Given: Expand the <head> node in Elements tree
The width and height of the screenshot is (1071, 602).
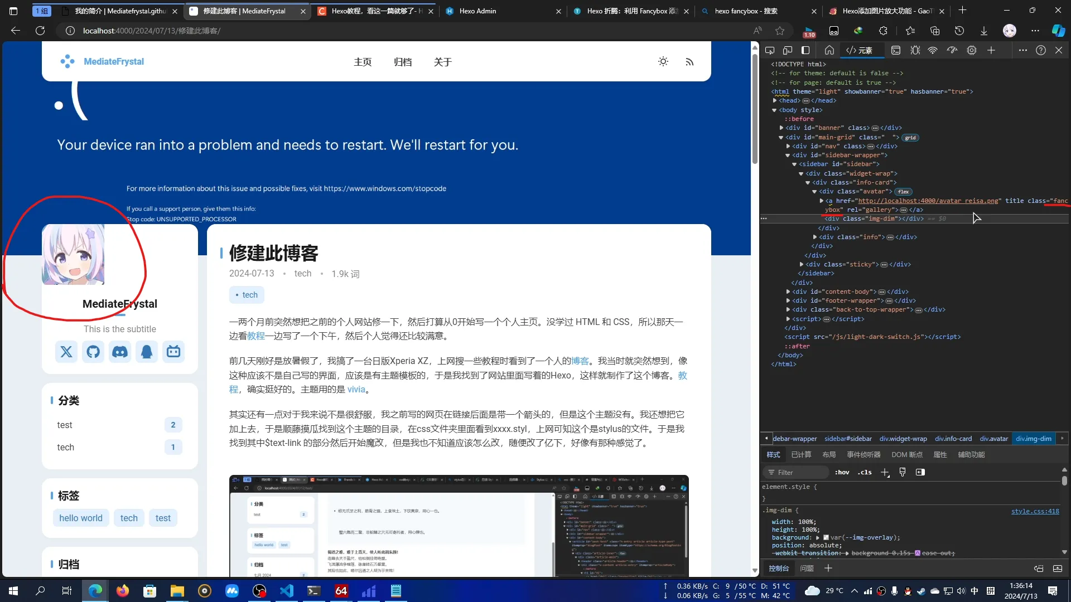Looking at the screenshot, I should tap(775, 100).
